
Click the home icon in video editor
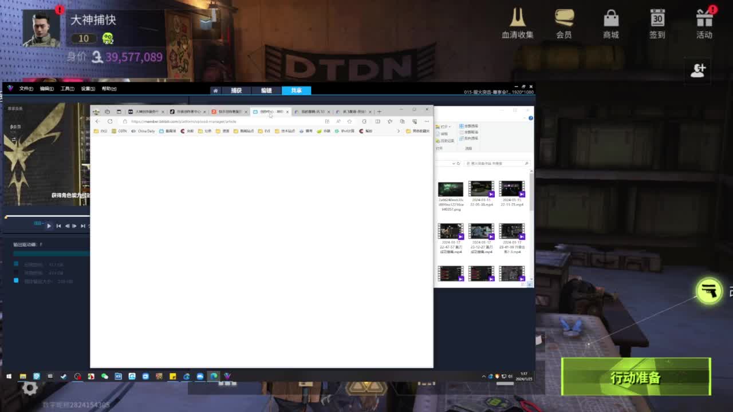click(x=215, y=90)
